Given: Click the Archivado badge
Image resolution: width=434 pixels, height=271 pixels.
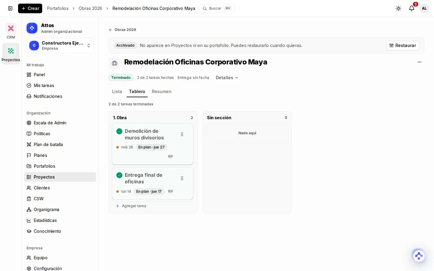Looking at the screenshot, I should point(125,45).
